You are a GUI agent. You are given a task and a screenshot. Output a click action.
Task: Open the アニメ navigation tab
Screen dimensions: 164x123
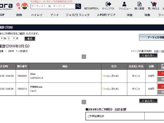[54, 15]
